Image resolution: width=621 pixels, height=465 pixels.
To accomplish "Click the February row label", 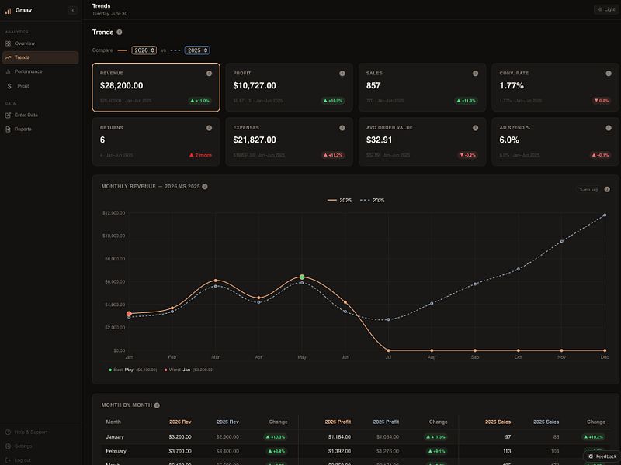I will coord(116,451).
